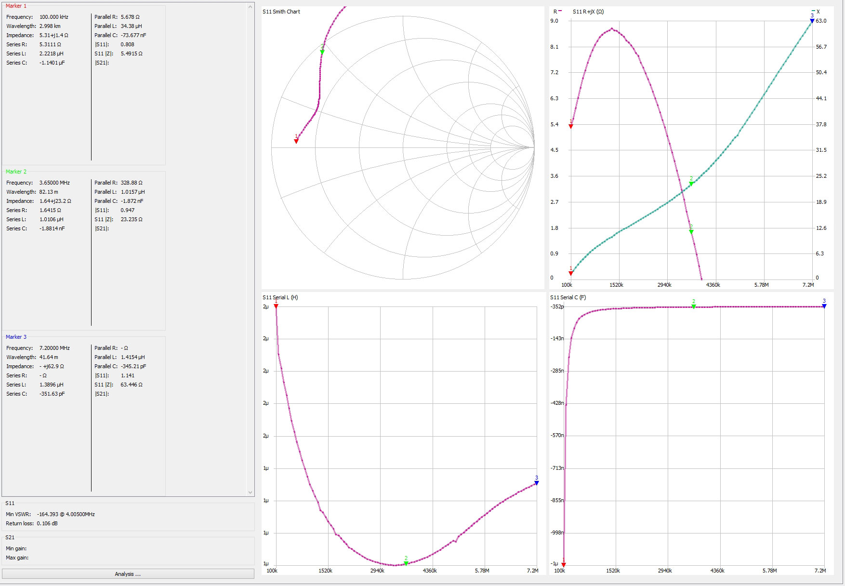Click Marker 2 S11 |Z| value 23.235 Ω
The height and width of the screenshot is (586, 845).
(x=132, y=219)
